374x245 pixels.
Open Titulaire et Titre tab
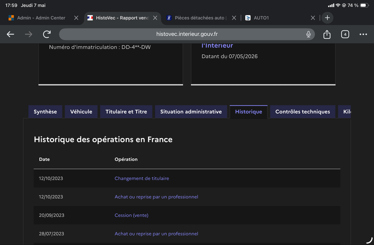point(126,112)
